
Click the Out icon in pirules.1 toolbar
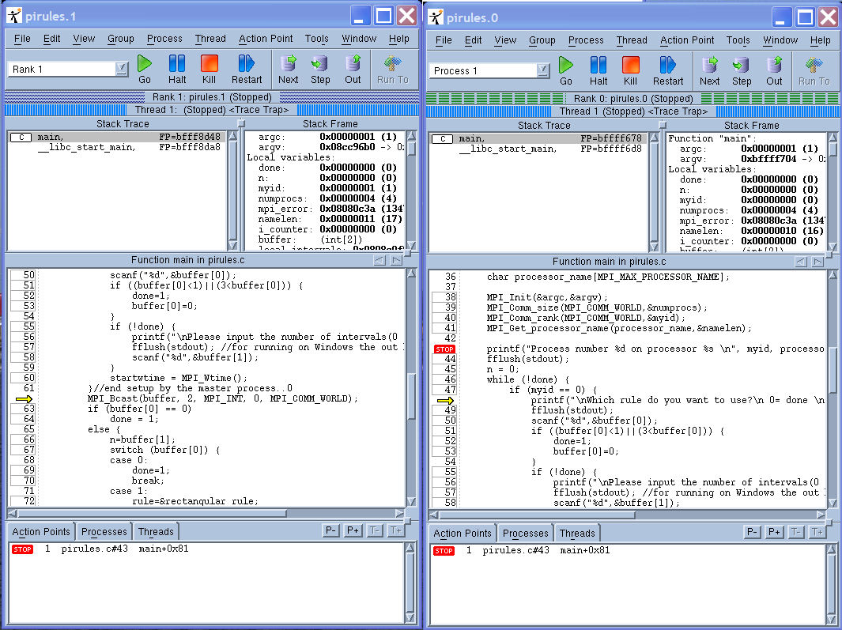pyautogui.click(x=353, y=68)
